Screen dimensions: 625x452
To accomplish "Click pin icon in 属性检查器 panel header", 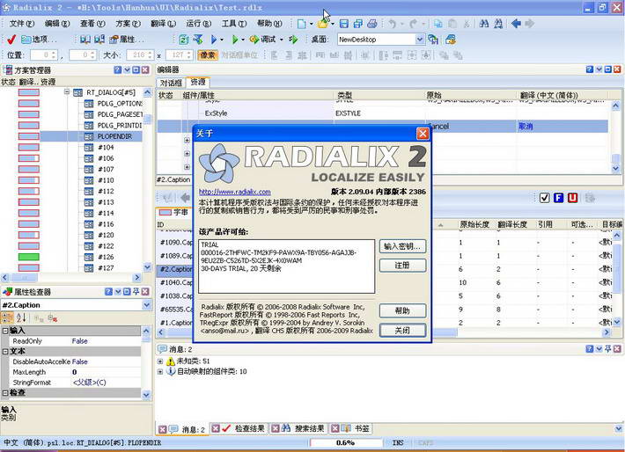I will pyautogui.click(x=136, y=292).
